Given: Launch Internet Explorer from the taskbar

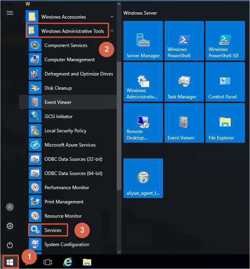Looking at the screenshot, I should 68,262.
